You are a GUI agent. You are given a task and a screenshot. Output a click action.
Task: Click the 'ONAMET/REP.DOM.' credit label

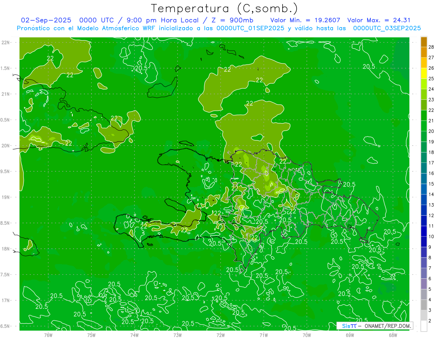[x=387, y=326]
